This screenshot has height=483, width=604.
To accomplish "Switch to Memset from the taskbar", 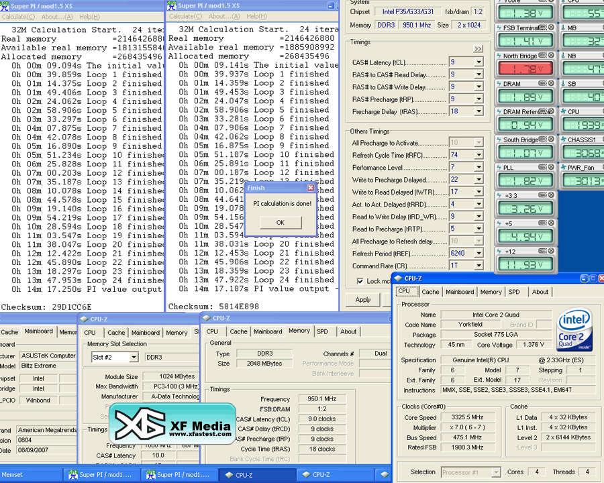I will tap(31, 475).
